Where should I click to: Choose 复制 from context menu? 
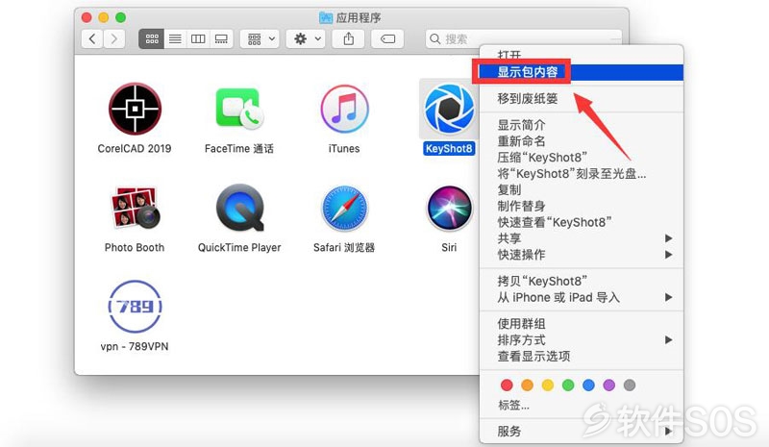[x=582, y=190]
